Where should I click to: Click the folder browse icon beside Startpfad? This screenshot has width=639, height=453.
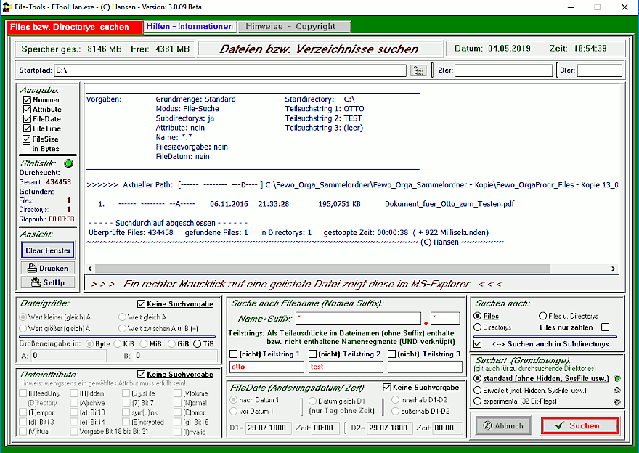[x=418, y=70]
